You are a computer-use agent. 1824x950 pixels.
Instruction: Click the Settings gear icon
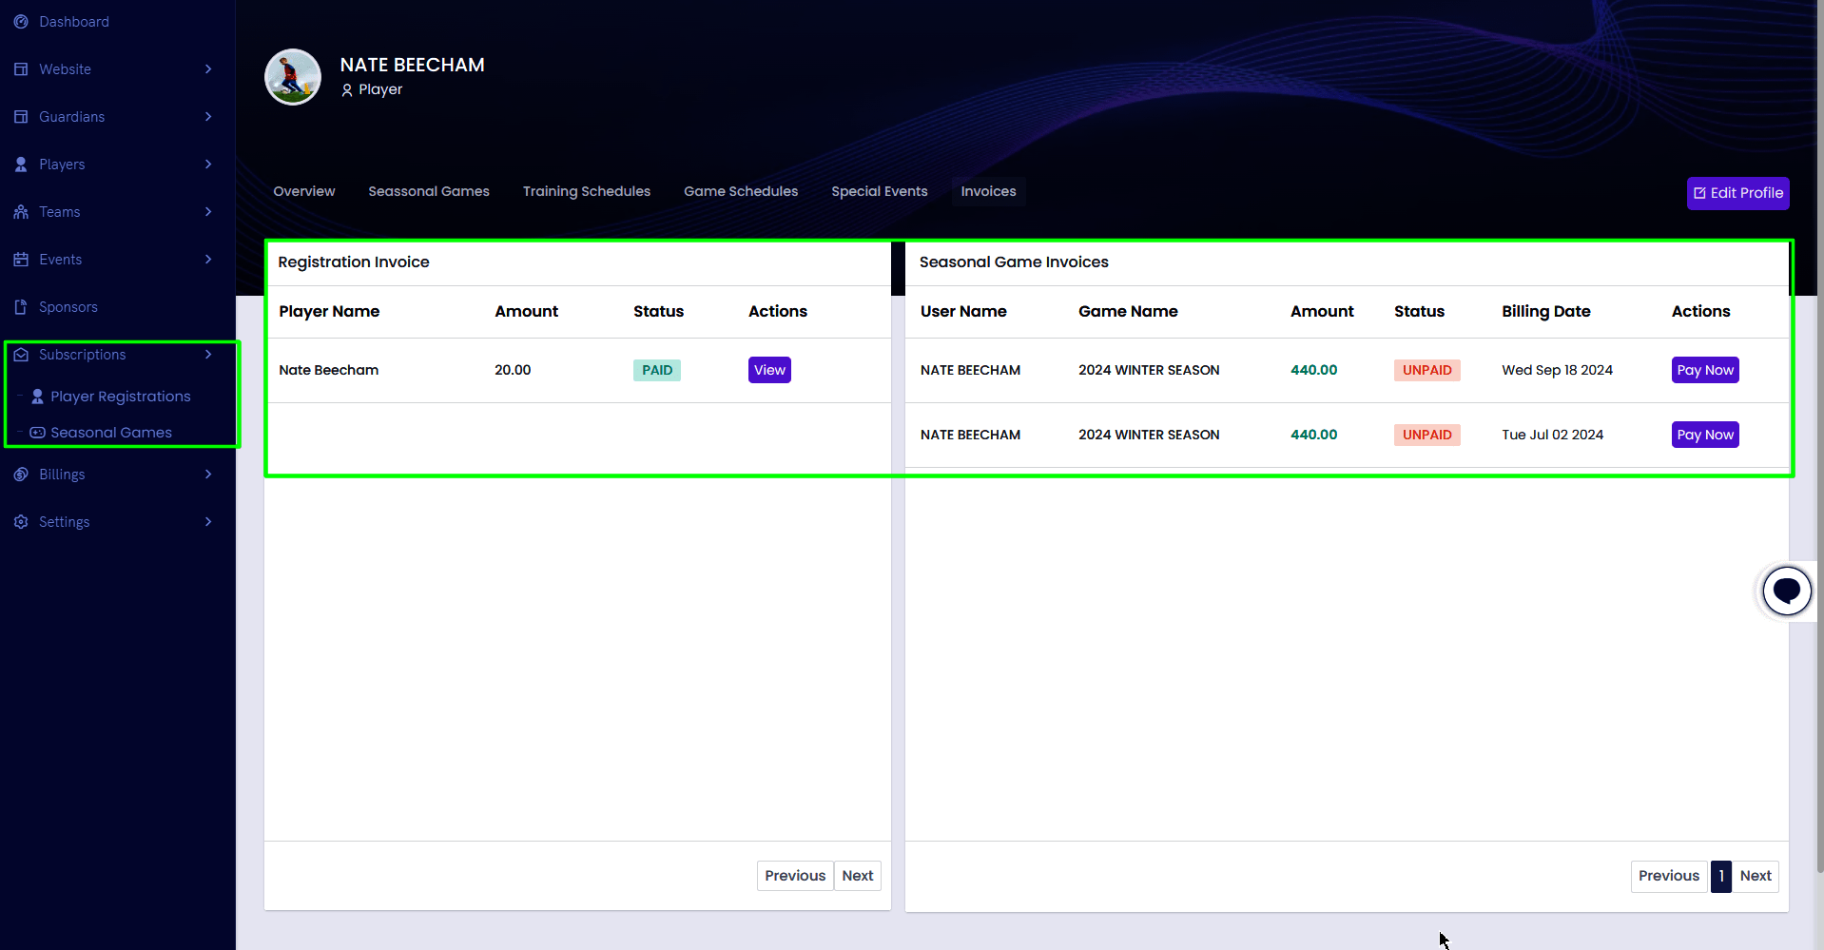tap(21, 522)
